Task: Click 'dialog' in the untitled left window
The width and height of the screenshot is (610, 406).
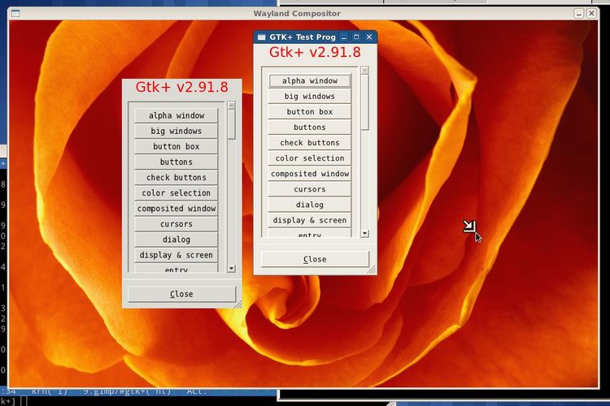Action: pyautogui.click(x=176, y=240)
